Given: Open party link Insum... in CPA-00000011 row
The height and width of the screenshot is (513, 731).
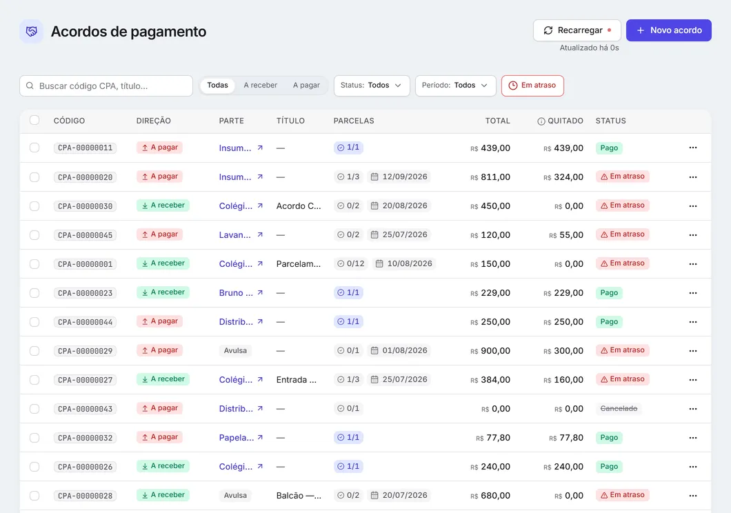Looking at the screenshot, I should click(x=235, y=148).
